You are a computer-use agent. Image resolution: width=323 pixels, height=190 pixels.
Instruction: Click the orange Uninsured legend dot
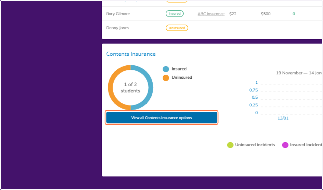pyautogui.click(x=166, y=78)
